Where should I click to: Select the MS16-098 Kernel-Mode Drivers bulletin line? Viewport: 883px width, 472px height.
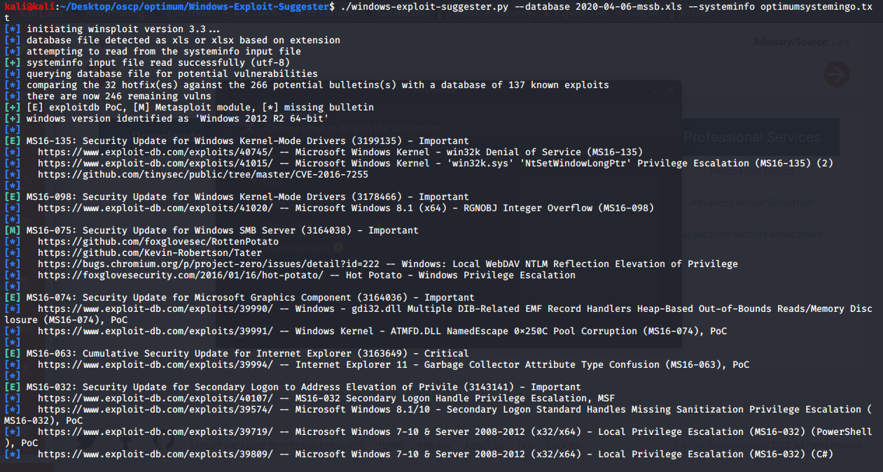point(248,196)
